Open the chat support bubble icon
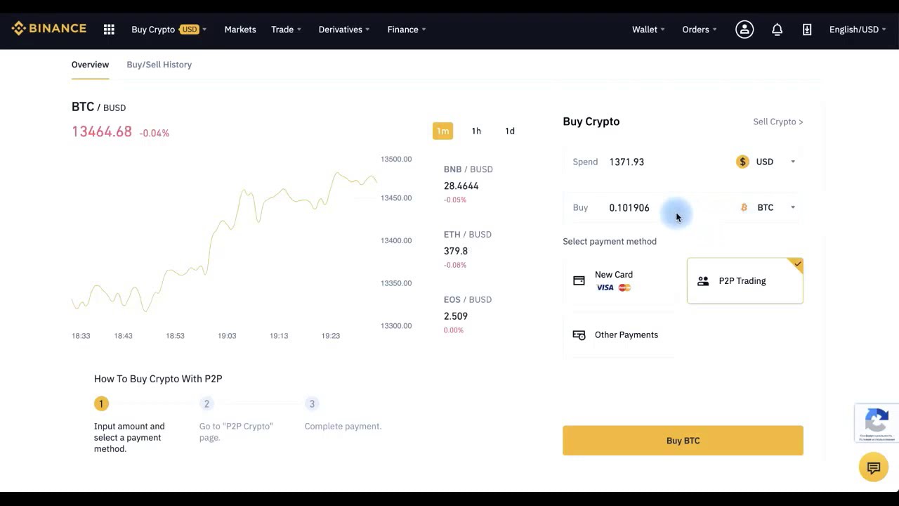The width and height of the screenshot is (899, 506). [x=874, y=467]
